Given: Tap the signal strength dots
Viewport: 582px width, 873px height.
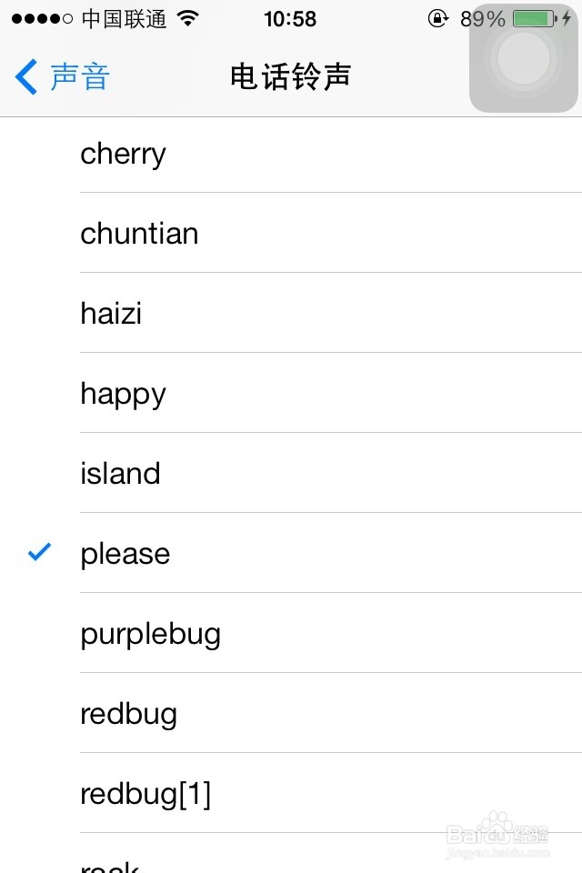Looking at the screenshot, I should click(42, 18).
